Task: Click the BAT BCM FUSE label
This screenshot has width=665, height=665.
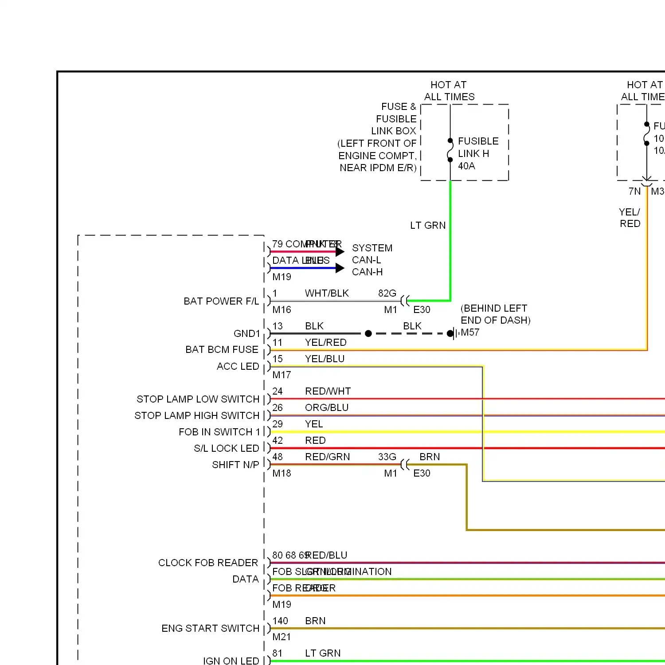Action: point(222,349)
